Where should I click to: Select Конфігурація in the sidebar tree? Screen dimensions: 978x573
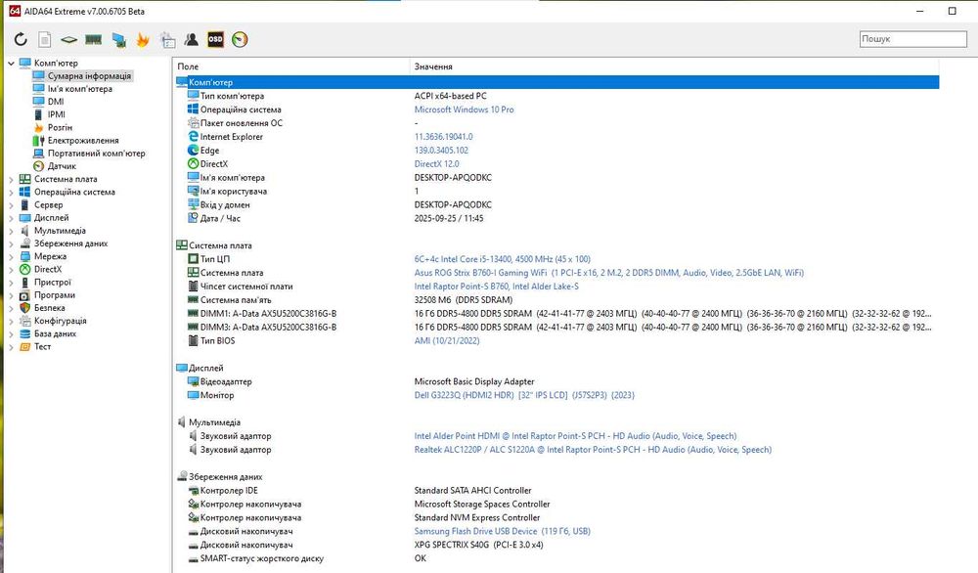click(x=60, y=321)
